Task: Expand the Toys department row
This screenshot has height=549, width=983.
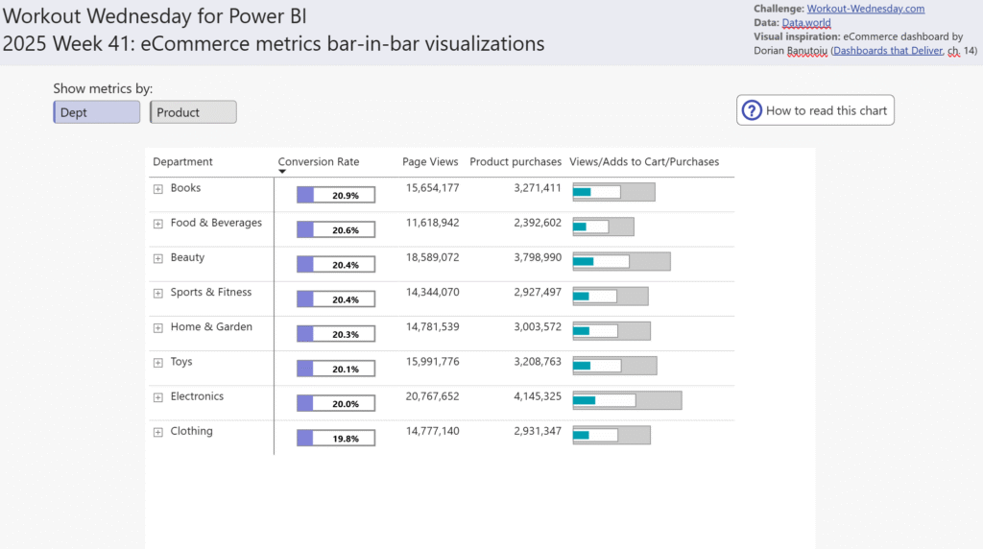Action: click(158, 363)
